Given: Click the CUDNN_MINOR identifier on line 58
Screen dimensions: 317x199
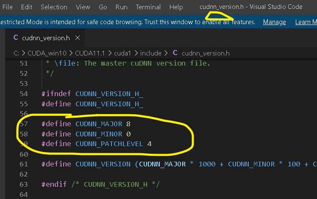Looking at the screenshot, I should (99, 134).
